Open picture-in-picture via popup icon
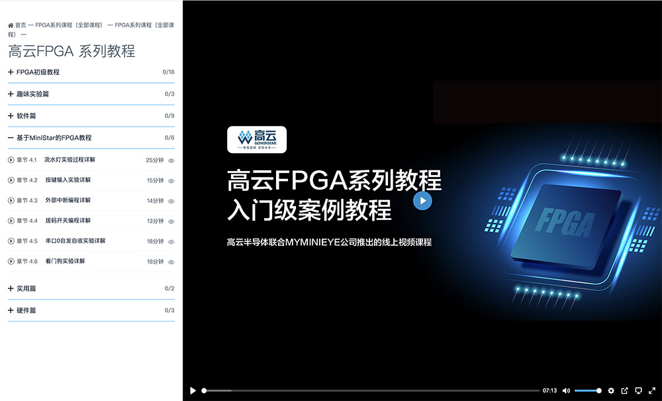The image size is (662, 401). point(624,390)
